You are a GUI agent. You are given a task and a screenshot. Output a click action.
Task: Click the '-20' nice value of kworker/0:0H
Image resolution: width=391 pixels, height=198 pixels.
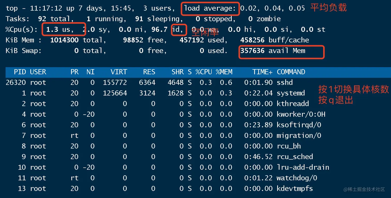89,114
